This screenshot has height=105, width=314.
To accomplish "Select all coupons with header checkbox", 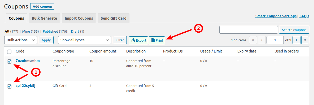I will point(9,52).
